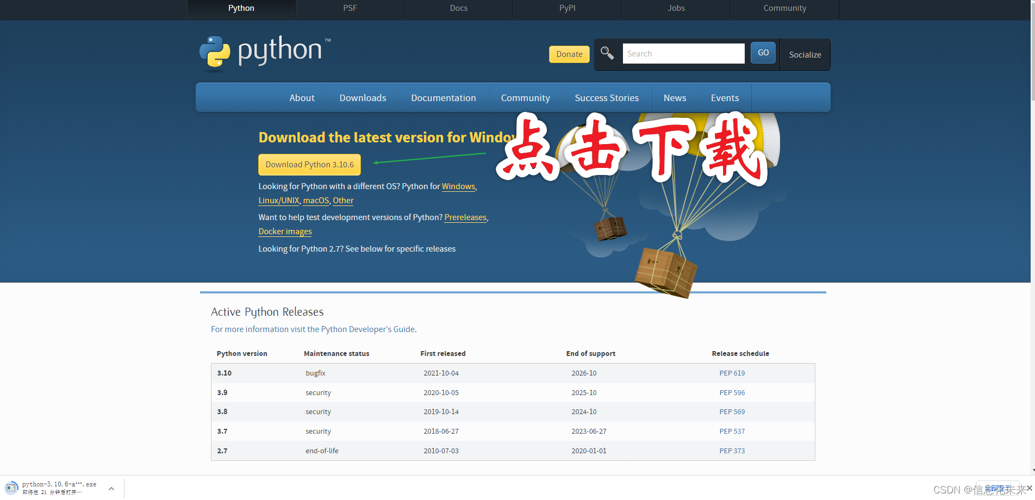Click the '2010-07-03' first released date
1035x500 pixels.
tap(441, 451)
